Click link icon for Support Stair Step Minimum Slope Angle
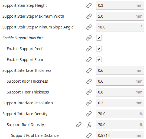The height and width of the screenshot is (139, 146). coord(89,27)
